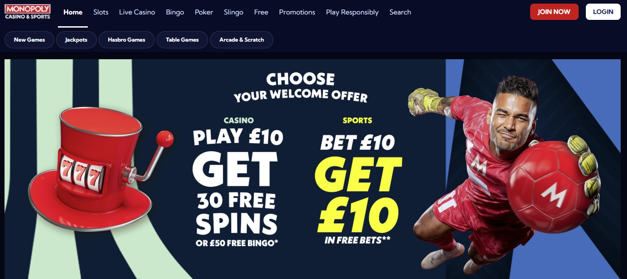Open the Poker page

pos(204,12)
